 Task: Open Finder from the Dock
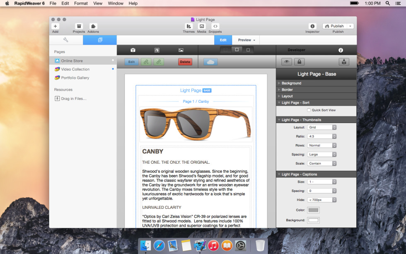(x=145, y=245)
